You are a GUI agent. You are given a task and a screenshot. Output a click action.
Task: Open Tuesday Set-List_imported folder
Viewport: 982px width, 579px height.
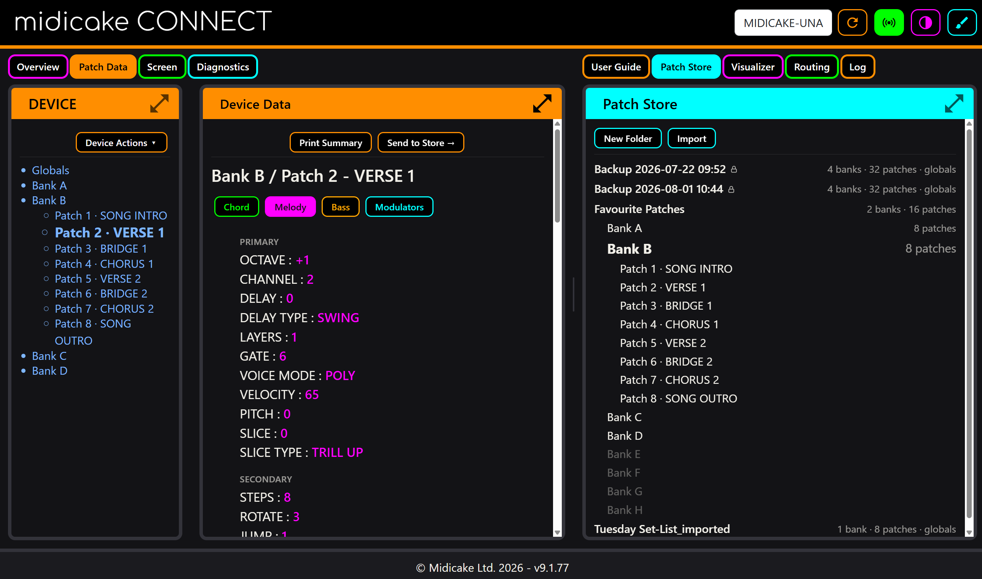(662, 529)
